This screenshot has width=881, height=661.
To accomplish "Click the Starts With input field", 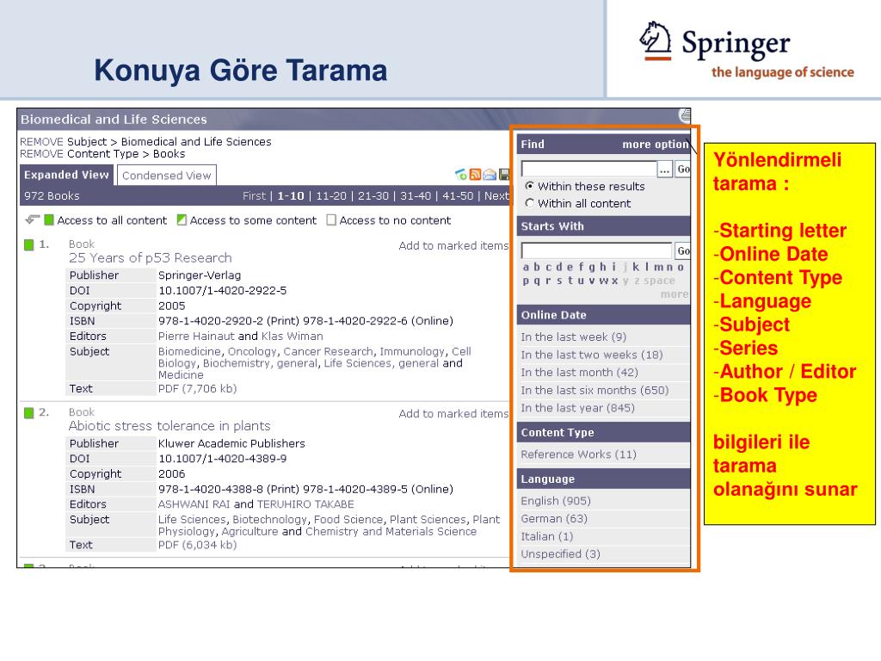I will (x=597, y=250).
